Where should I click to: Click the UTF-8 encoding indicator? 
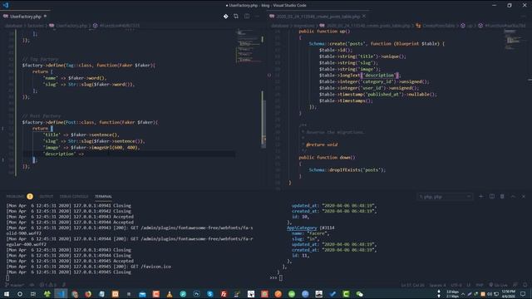(456, 285)
